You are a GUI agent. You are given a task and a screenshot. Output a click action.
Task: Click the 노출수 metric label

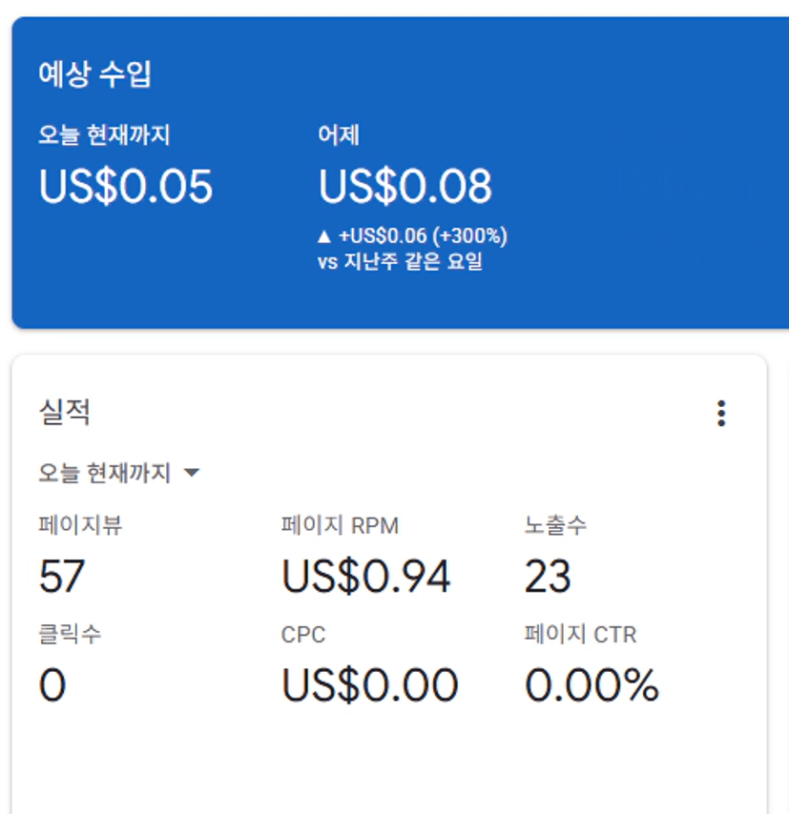(x=555, y=525)
